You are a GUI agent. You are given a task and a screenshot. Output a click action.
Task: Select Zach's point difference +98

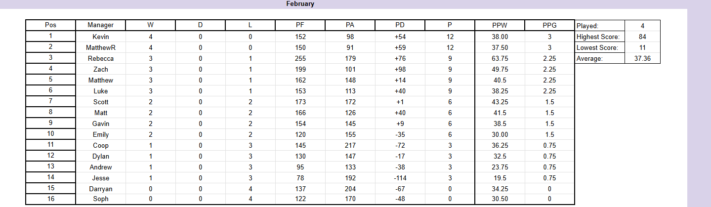tap(400, 69)
